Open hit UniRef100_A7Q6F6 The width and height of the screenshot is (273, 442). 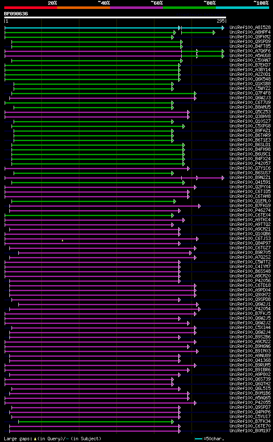250,51
